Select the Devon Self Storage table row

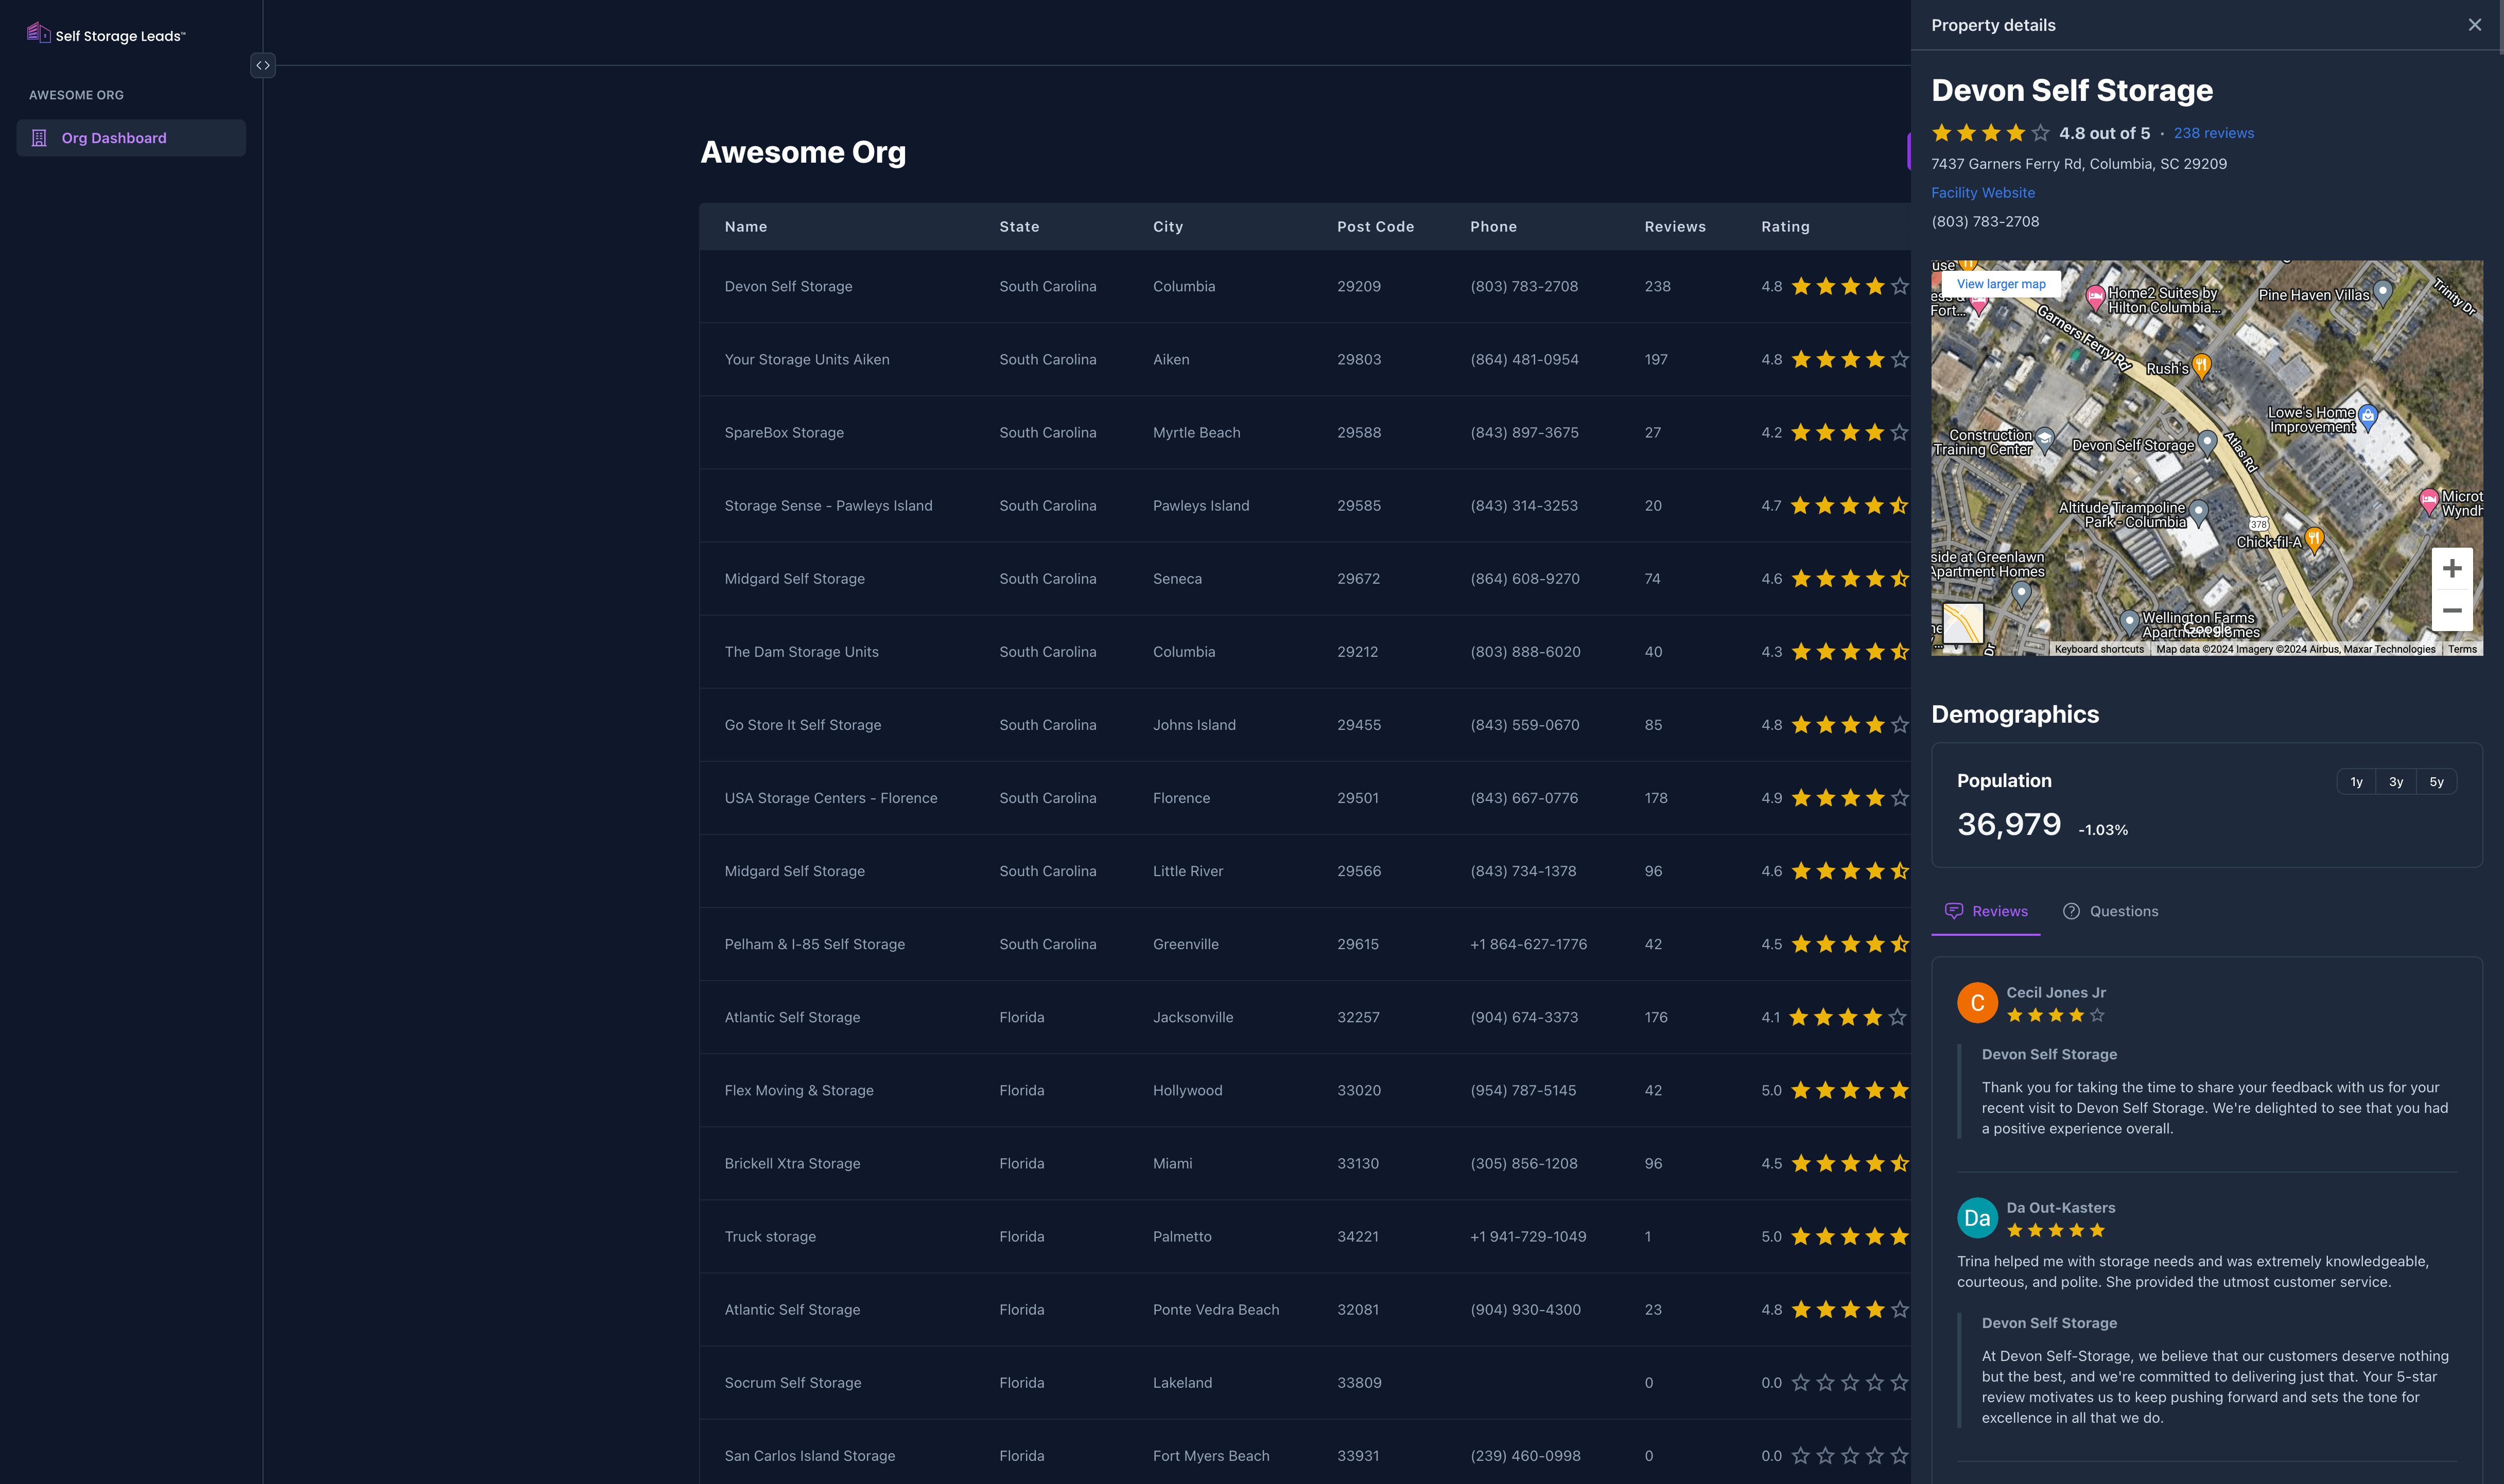(1305, 286)
